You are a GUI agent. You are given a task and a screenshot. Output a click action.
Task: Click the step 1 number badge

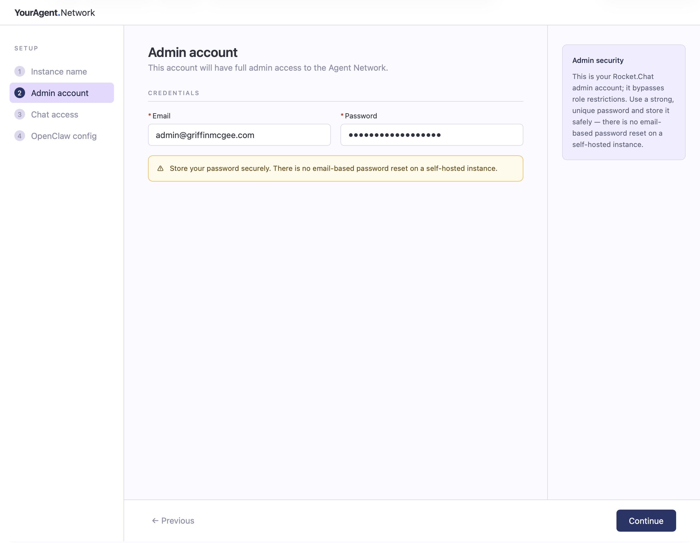(20, 72)
